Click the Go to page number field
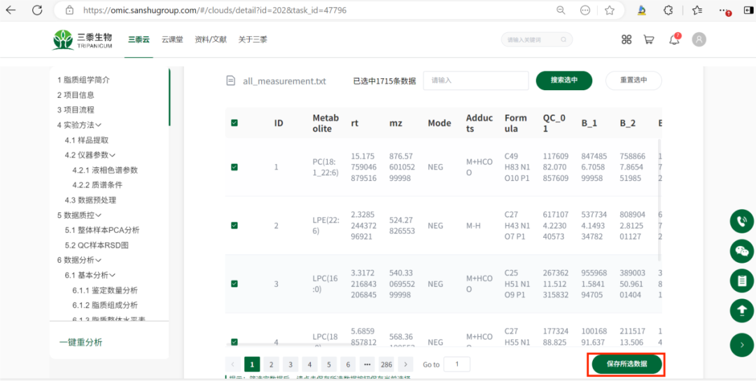 tap(457, 364)
